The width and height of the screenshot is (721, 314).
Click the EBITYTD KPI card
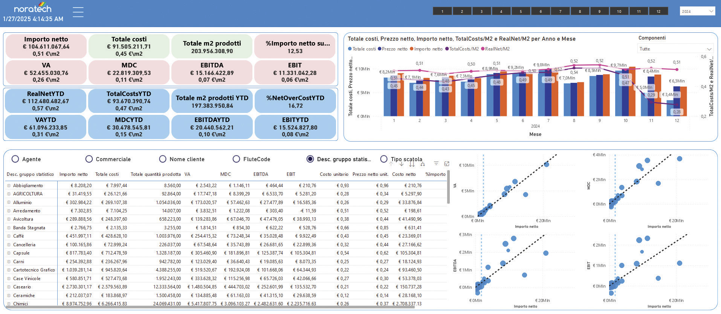coord(295,127)
